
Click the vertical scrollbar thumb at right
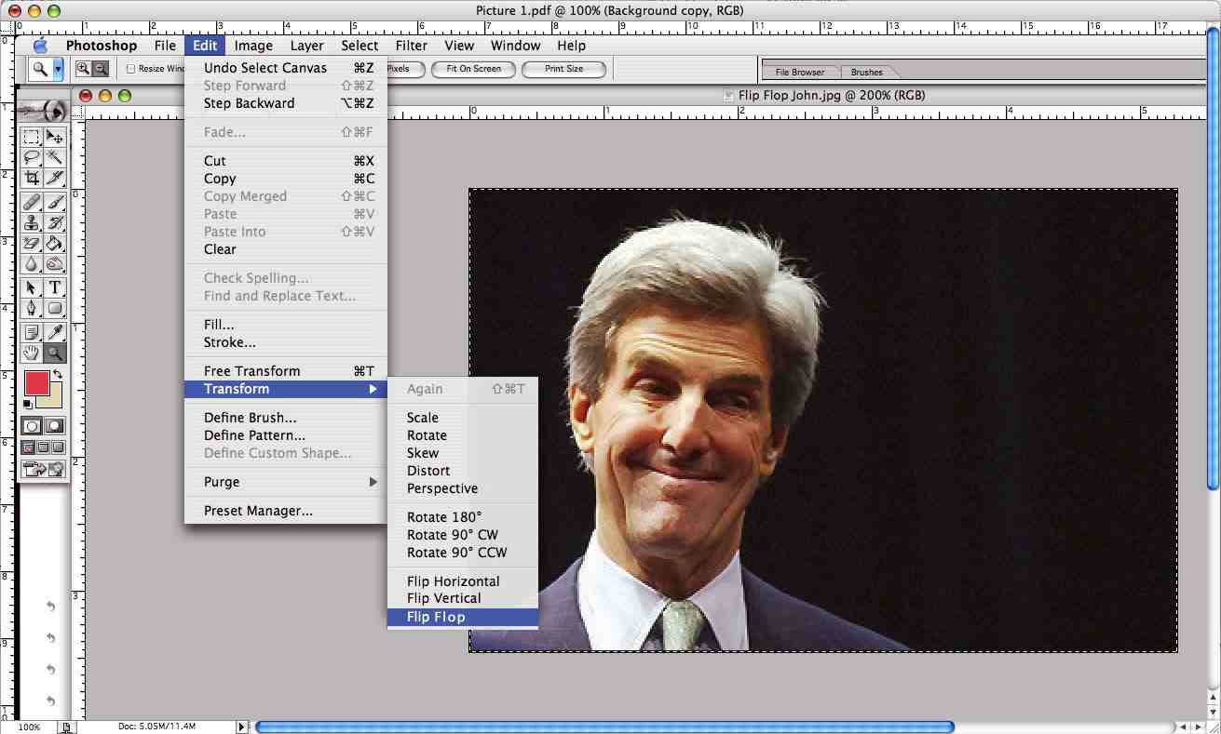pyautogui.click(x=1213, y=260)
